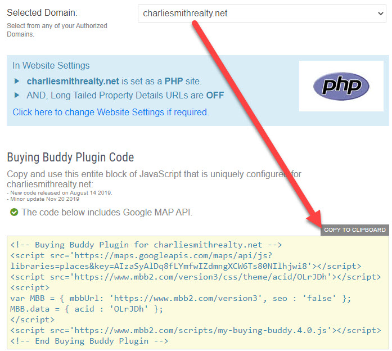Image resolution: width=392 pixels, height=351 pixels.
Task: Click the 'Buying Buddy Plugin Code' heading
Action: pos(70,157)
